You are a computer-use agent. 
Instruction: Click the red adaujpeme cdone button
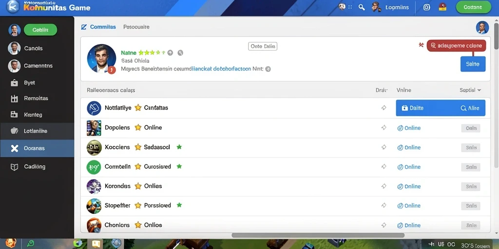pyautogui.click(x=456, y=46)
